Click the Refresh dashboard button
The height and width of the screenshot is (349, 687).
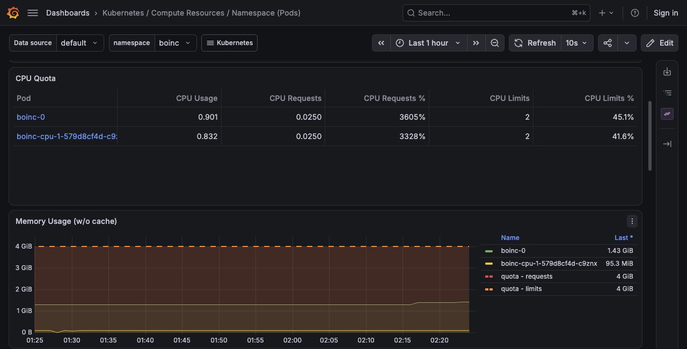[x=535, y=43]
